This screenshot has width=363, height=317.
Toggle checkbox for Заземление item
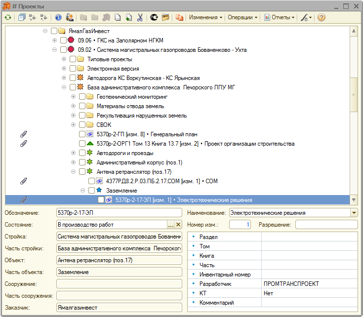pyautogui.click(x=91, y=191)
